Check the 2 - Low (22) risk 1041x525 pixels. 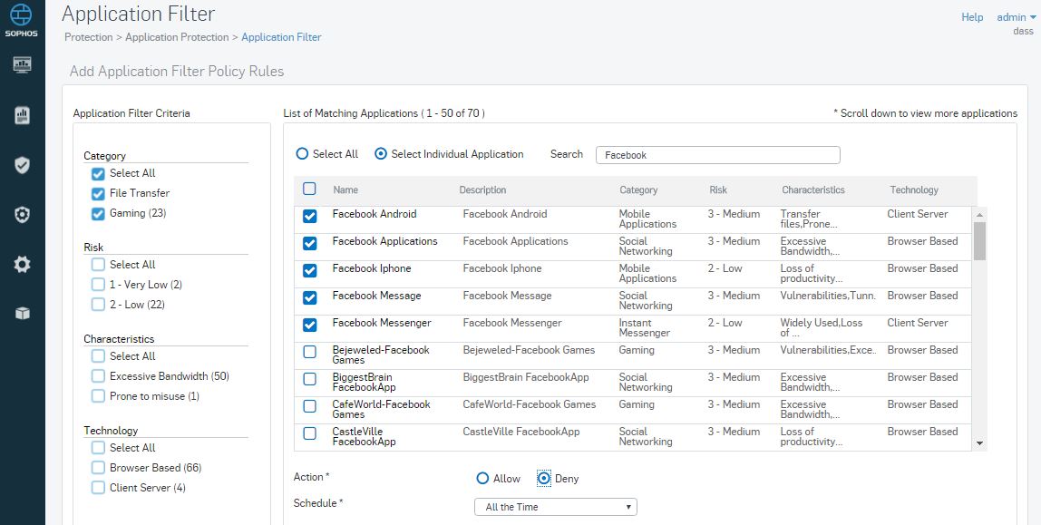[98, 305]
